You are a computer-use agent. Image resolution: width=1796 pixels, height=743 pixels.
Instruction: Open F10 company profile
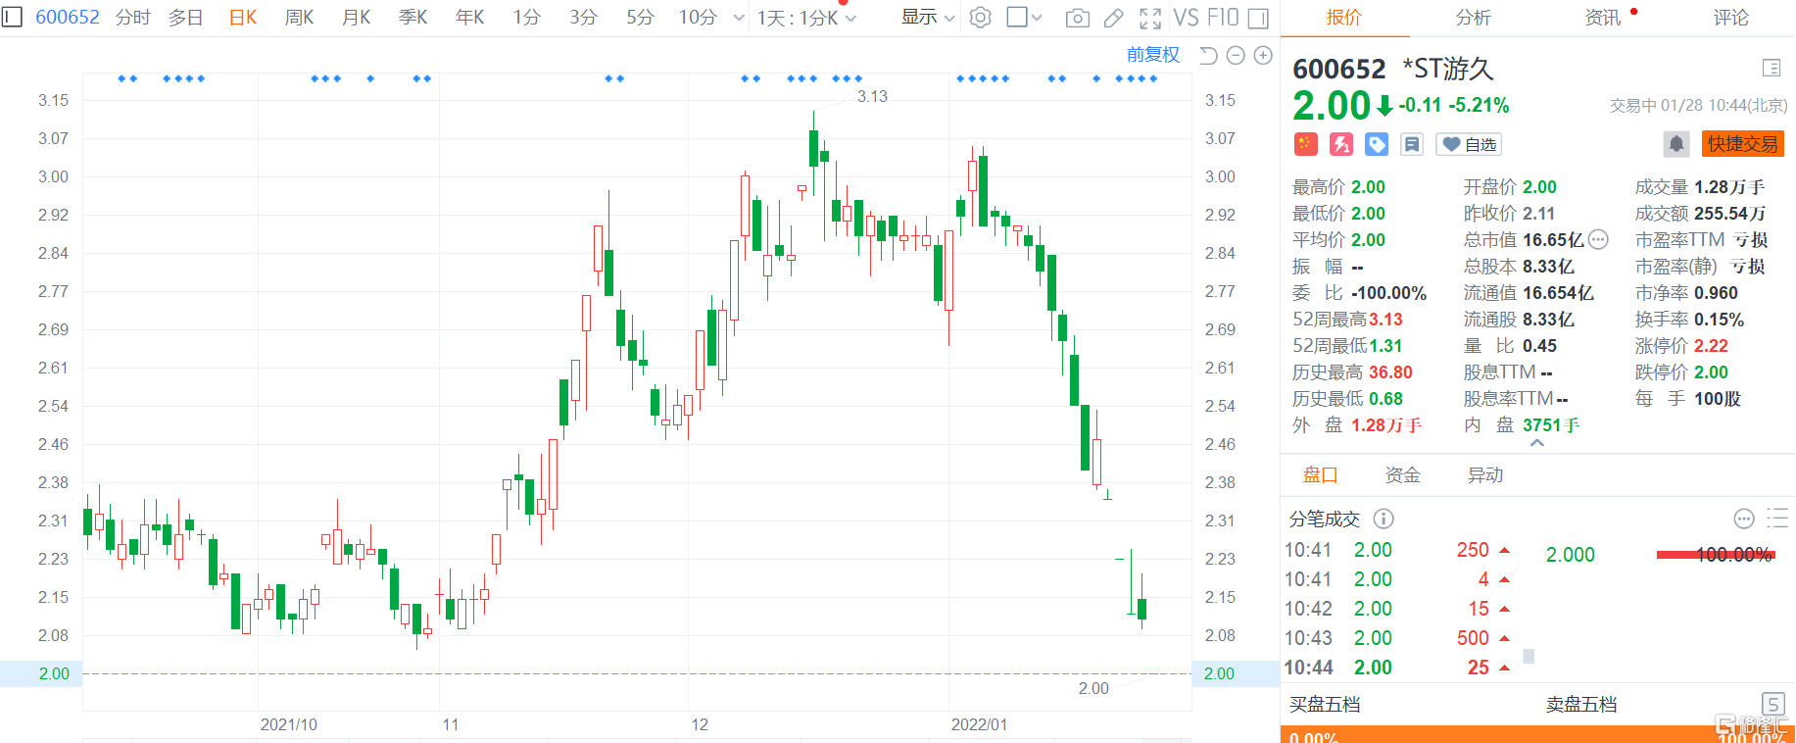pos(1223,18)
